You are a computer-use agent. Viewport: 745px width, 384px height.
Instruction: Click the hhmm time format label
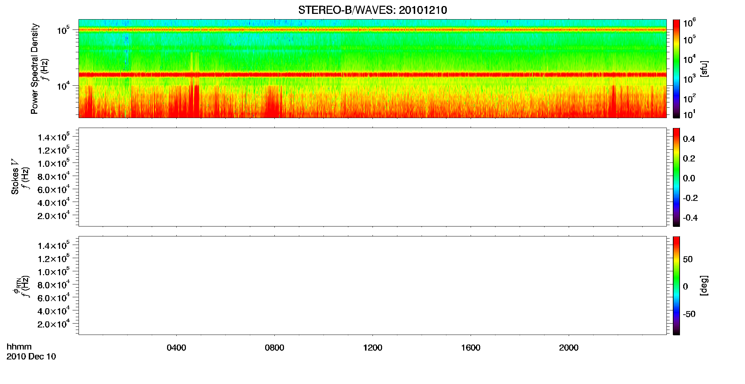(x=19, y=347)
